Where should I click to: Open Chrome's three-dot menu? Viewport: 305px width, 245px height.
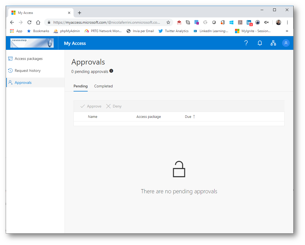coord(287,22)
